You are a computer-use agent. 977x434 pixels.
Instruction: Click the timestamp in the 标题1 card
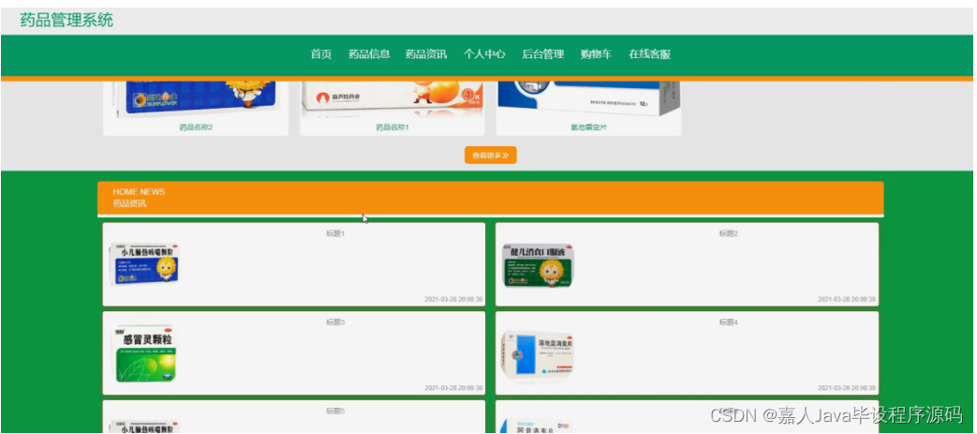(453, 299)
